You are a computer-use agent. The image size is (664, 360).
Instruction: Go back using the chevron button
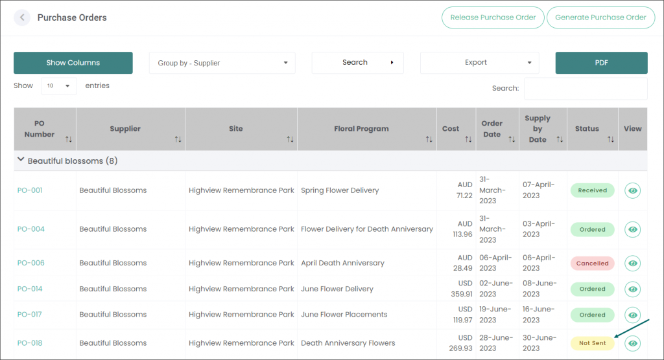coord(22,17)
